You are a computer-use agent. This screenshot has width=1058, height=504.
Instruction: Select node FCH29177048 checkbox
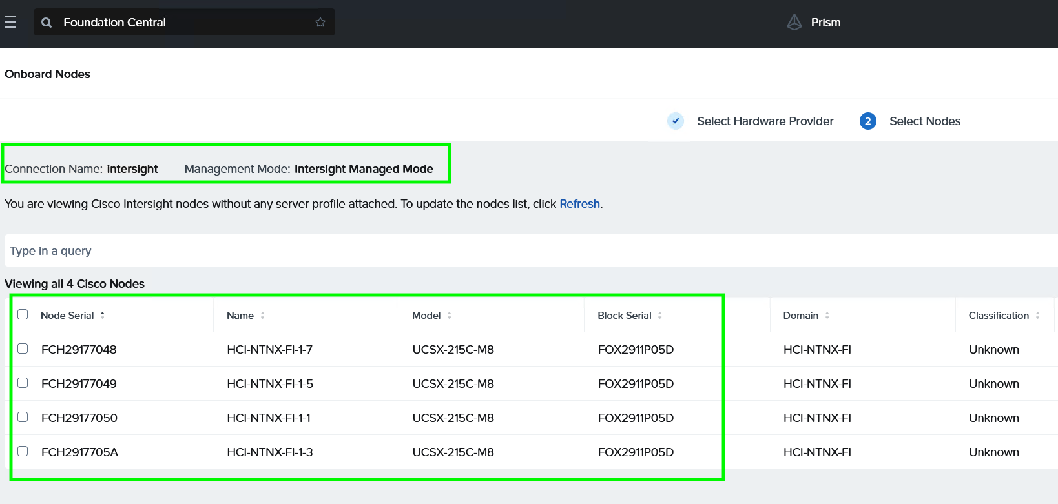[23, 348]
